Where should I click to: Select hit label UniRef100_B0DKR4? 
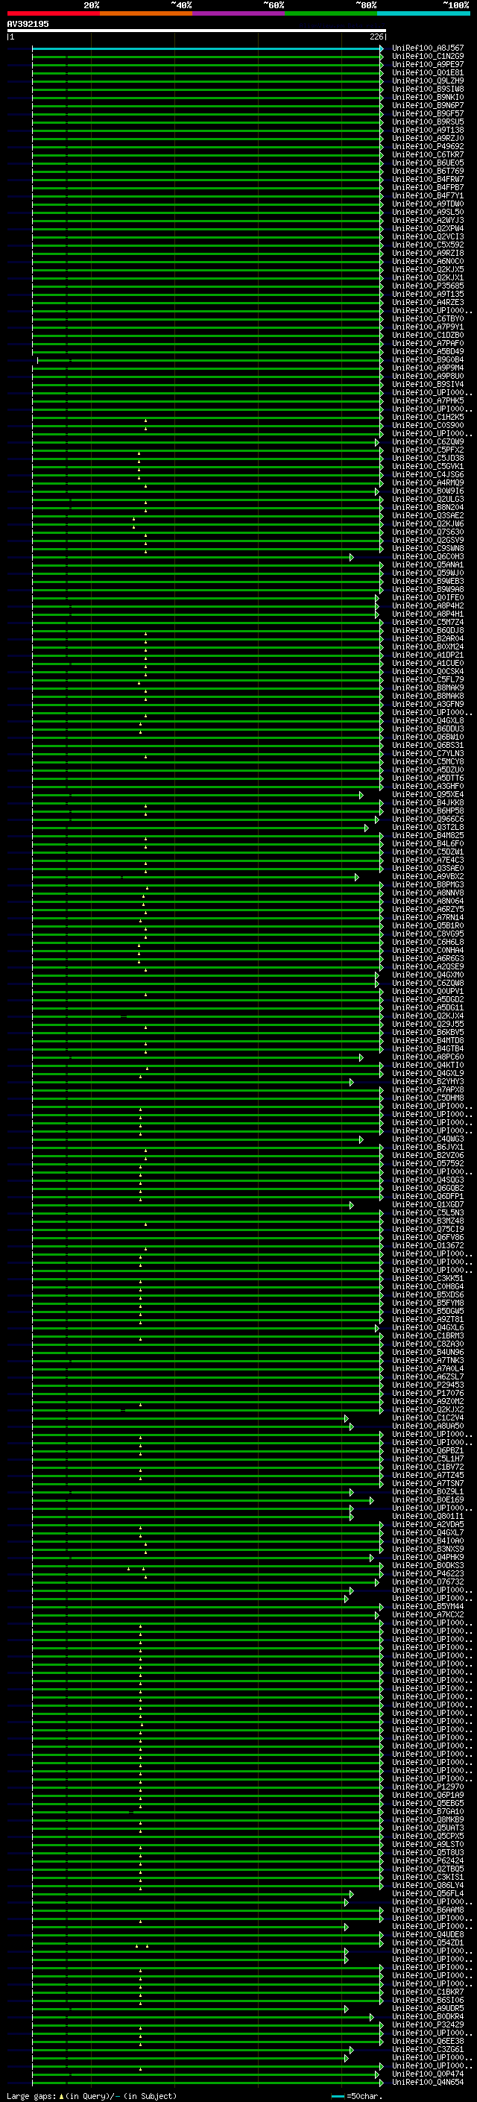click(428, 2016)
